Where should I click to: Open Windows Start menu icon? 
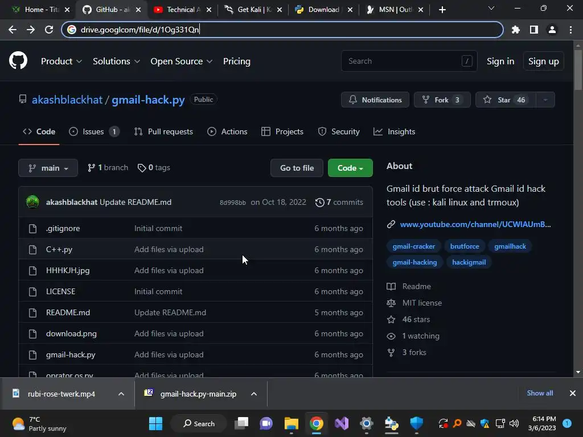coord(155,423)
